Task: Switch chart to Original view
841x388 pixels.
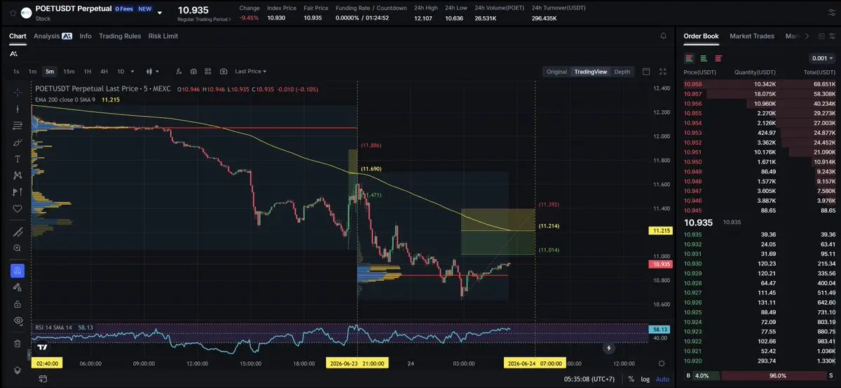Action: [556, 72]
